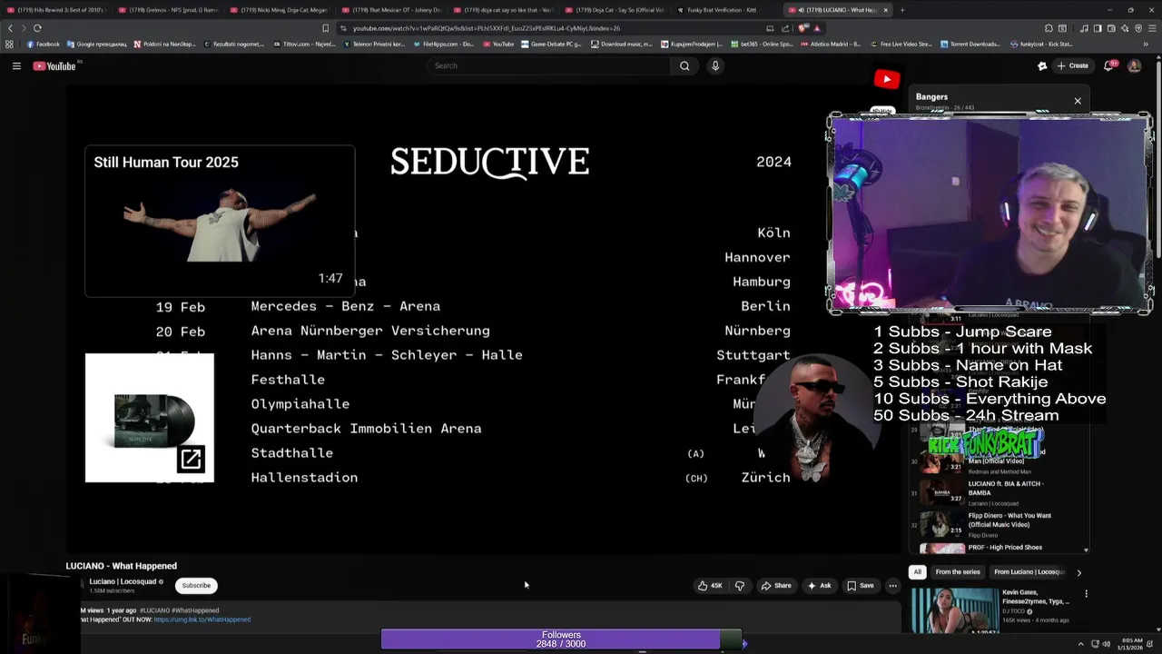Open the browser Brave shield icon
1162x654 pixels.
pyautogui.click(x=803, y=28)
